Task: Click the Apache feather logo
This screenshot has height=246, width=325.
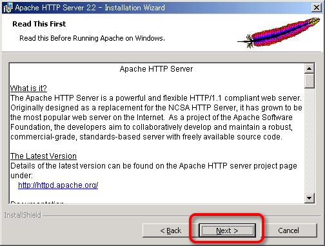Action: pos(279,33)
